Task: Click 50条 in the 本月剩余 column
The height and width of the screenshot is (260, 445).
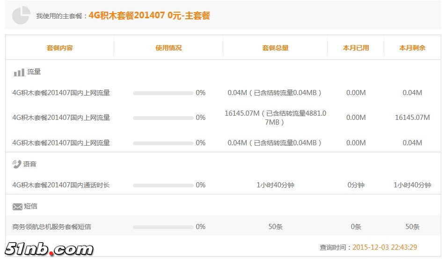Action: coord(412,227)
